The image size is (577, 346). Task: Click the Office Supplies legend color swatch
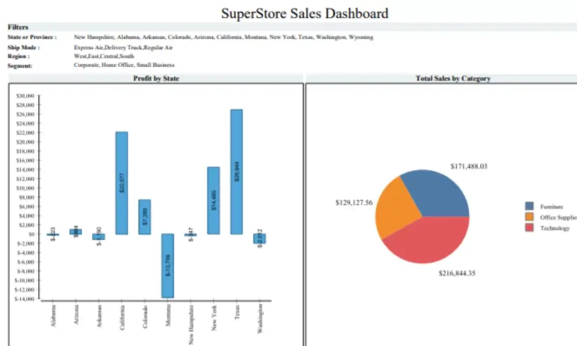[x=529, y=217]
